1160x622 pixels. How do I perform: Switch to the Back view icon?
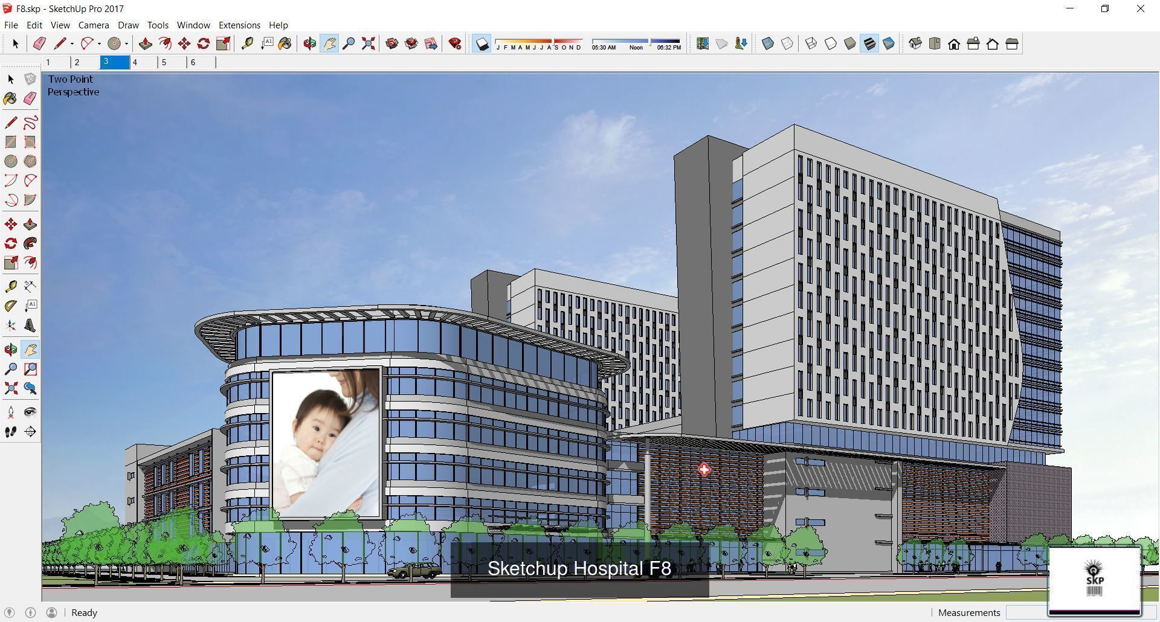pyautogui.click(x=992, y=43)
